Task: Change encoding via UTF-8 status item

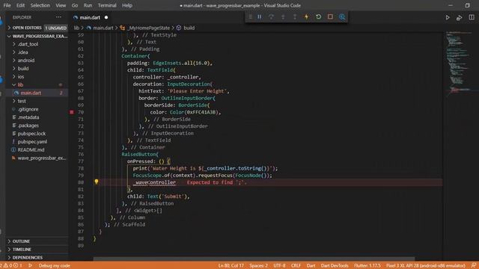Action: 279,266
